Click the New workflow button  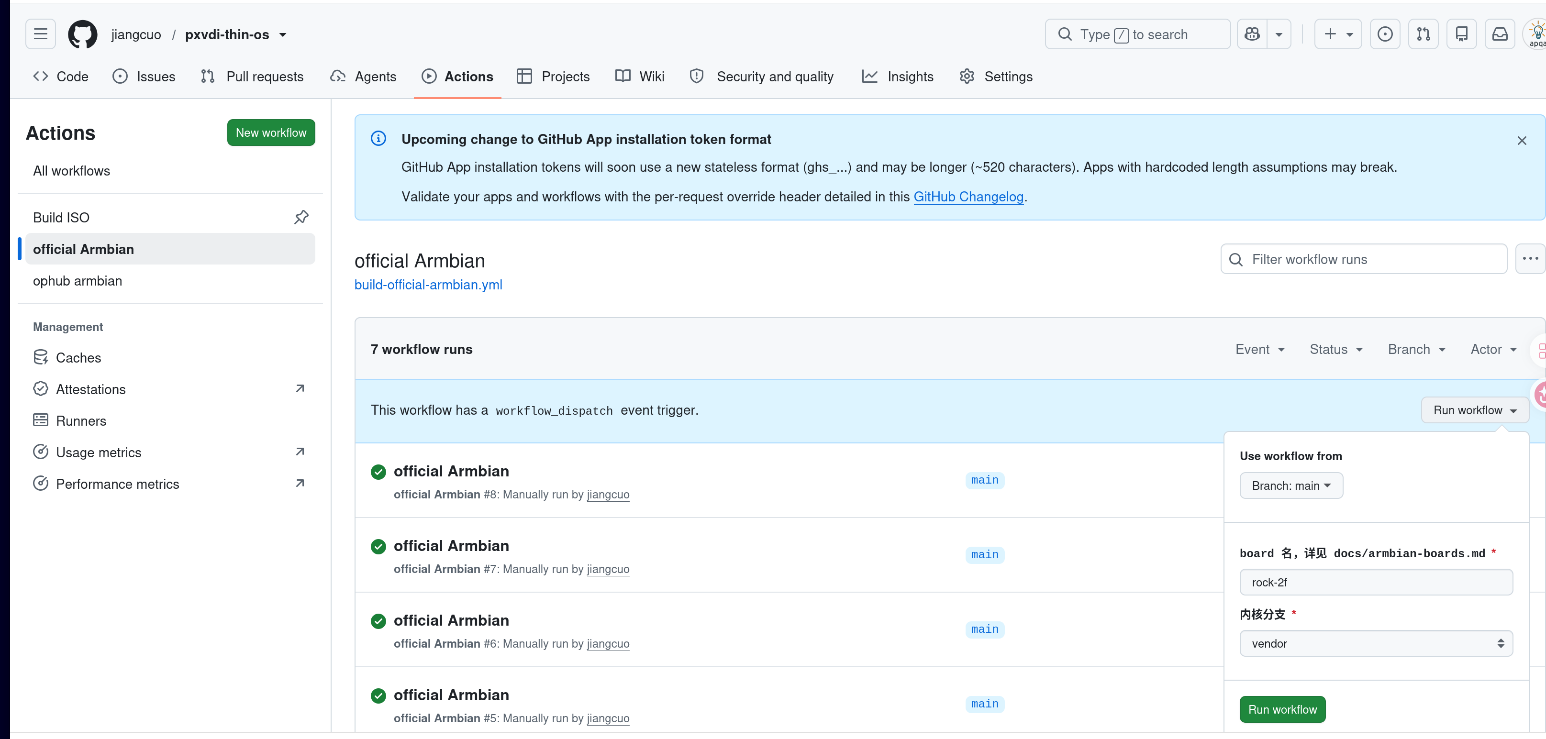point(271,132)
